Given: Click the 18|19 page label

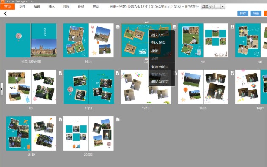Looking at the screenshot, I should (x=31, y=154).
